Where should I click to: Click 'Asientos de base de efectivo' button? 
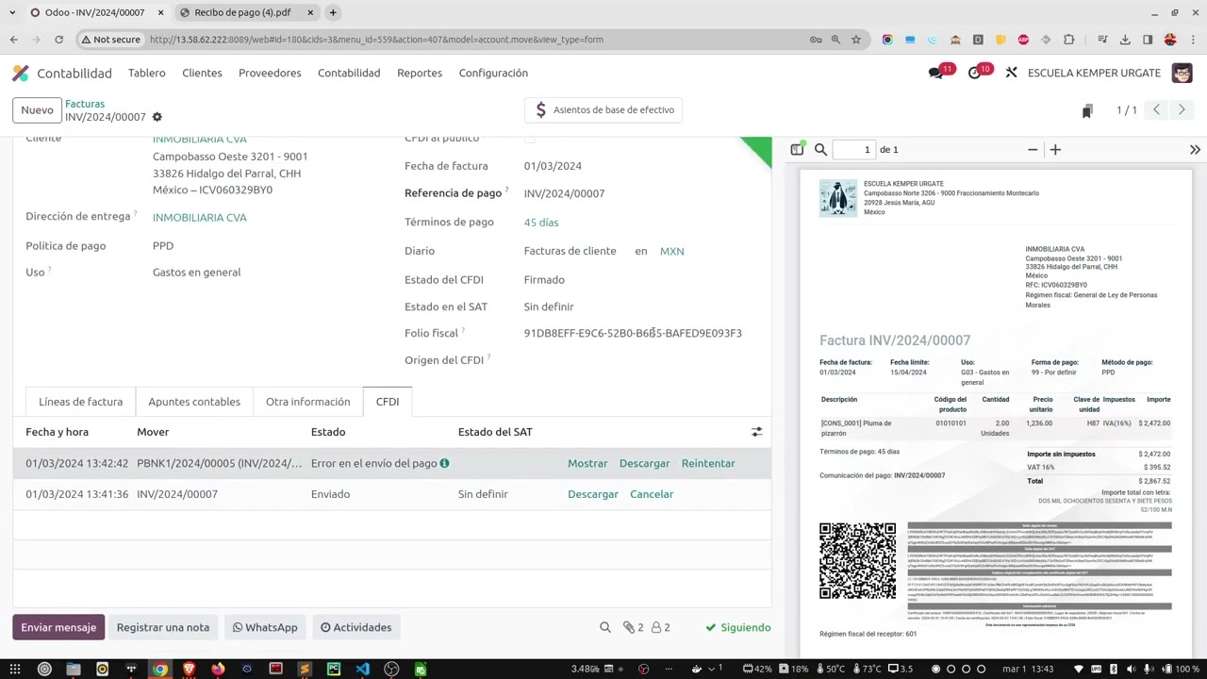coord(603,110)
